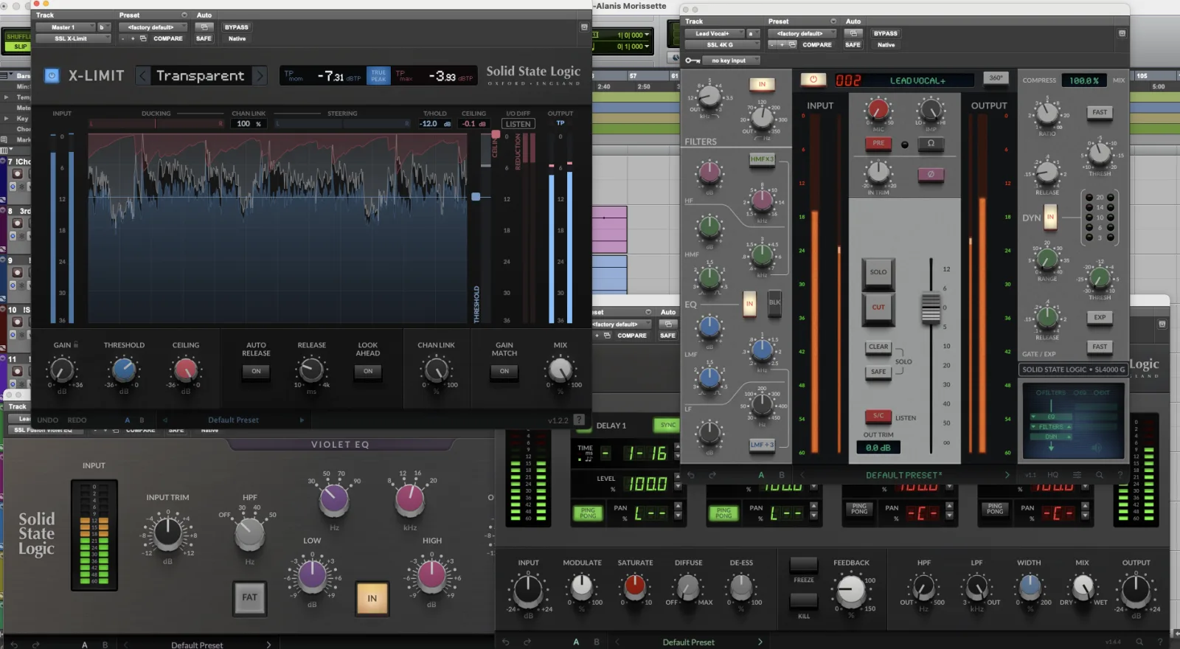The width and height of the screenshot is (1180, 649).
Task: Open the SSL X-Limit plugin selector dropdown
Action: point(73,38)
